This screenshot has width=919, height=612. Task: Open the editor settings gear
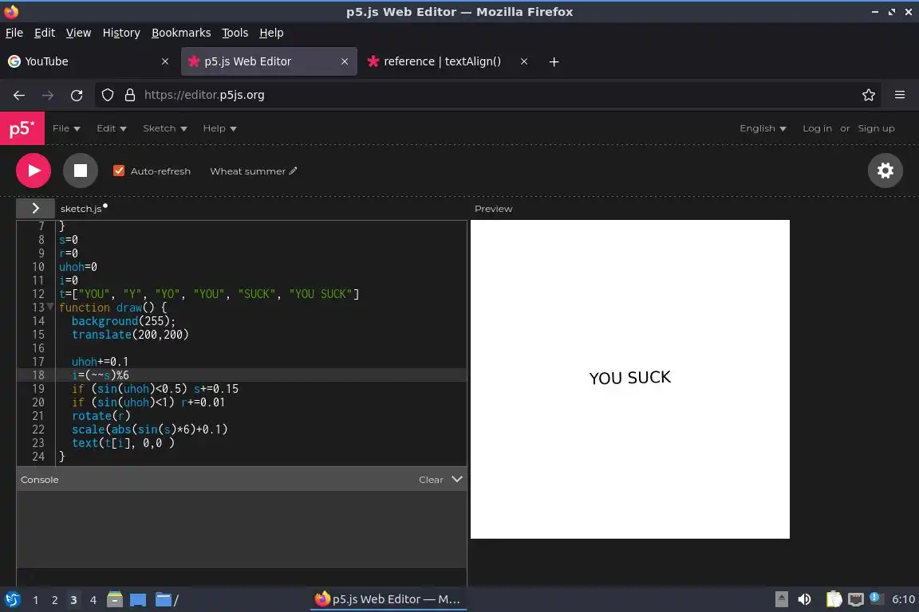885,171
